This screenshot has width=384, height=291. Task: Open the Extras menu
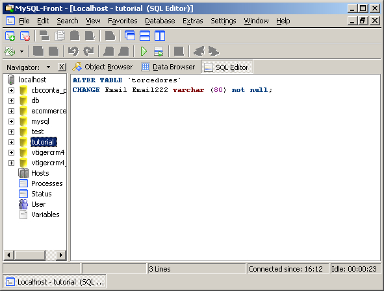pos(193,21)
